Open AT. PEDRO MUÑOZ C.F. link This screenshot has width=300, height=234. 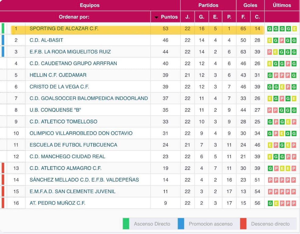click(57, 203)
